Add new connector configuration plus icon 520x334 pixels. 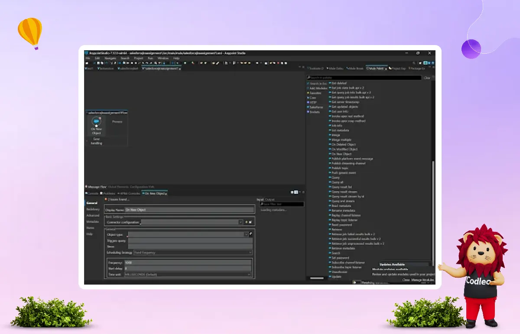coord(247,222)
